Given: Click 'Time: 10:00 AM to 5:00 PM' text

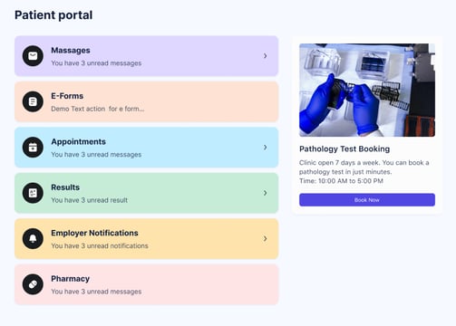Looking at the screenshot, I should coord(341,181).
